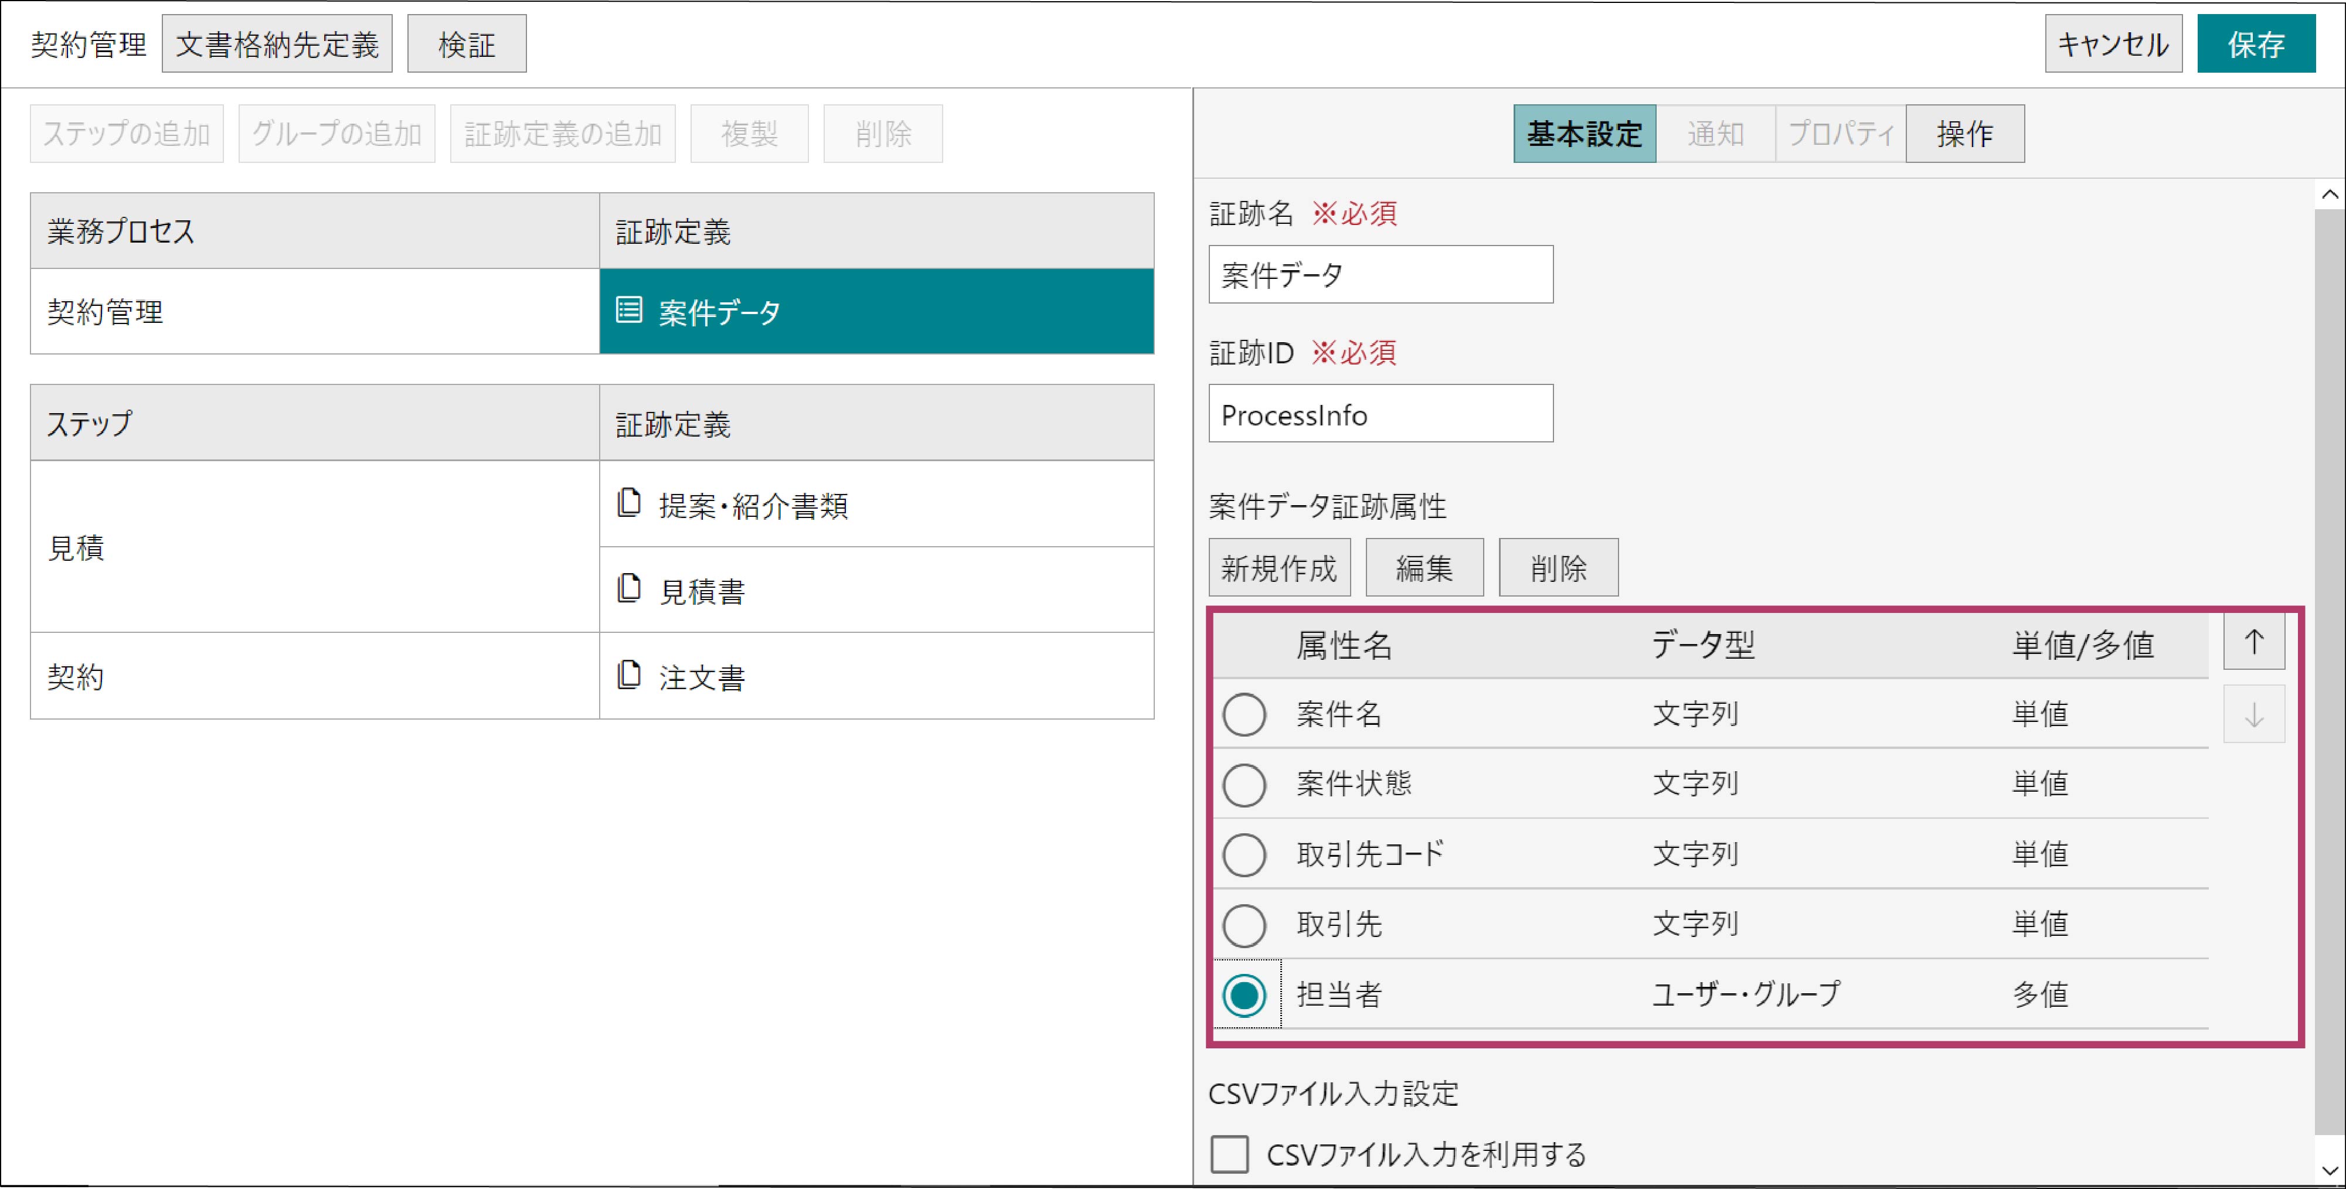Viewport: 2346px width, 1189px height.
Task: Click the 複製 toolbar button
Action: tap(750, 134)
